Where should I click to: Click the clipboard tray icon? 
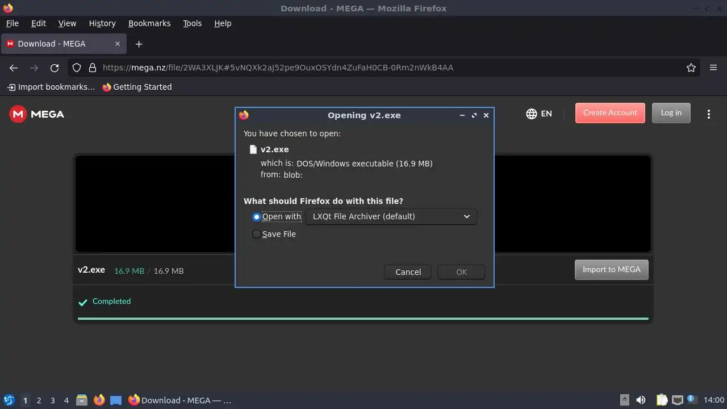pyautogui.click(x=662, y=400)
